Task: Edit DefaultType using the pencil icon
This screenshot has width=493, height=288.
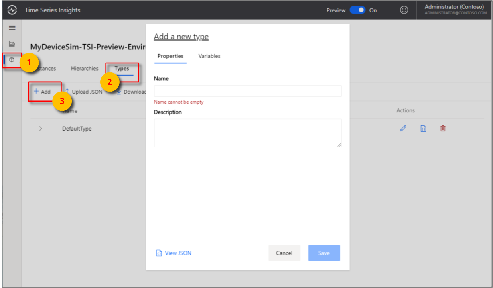Action: pos(403,128)
